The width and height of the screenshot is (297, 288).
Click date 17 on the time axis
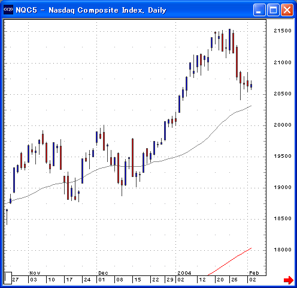(x=69, y=280)
